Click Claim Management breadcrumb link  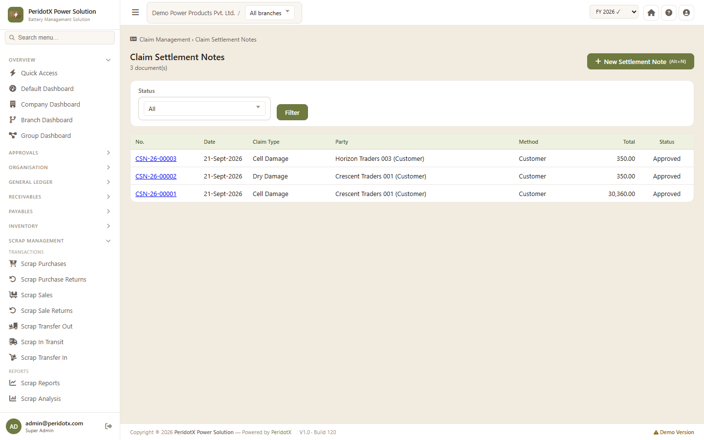[x=165, y=40]
